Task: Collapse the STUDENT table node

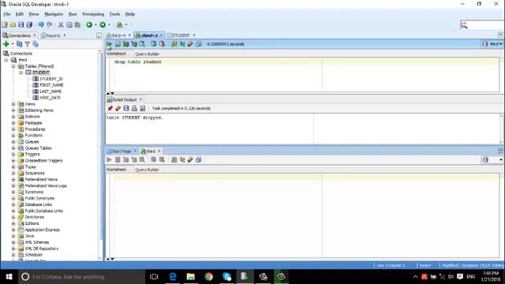Action: 21,73
